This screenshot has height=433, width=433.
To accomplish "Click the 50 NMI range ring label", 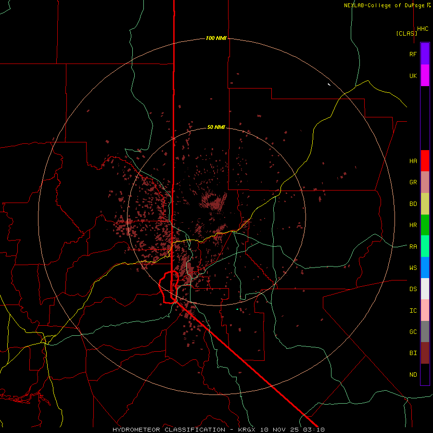I will click(216, 127).
